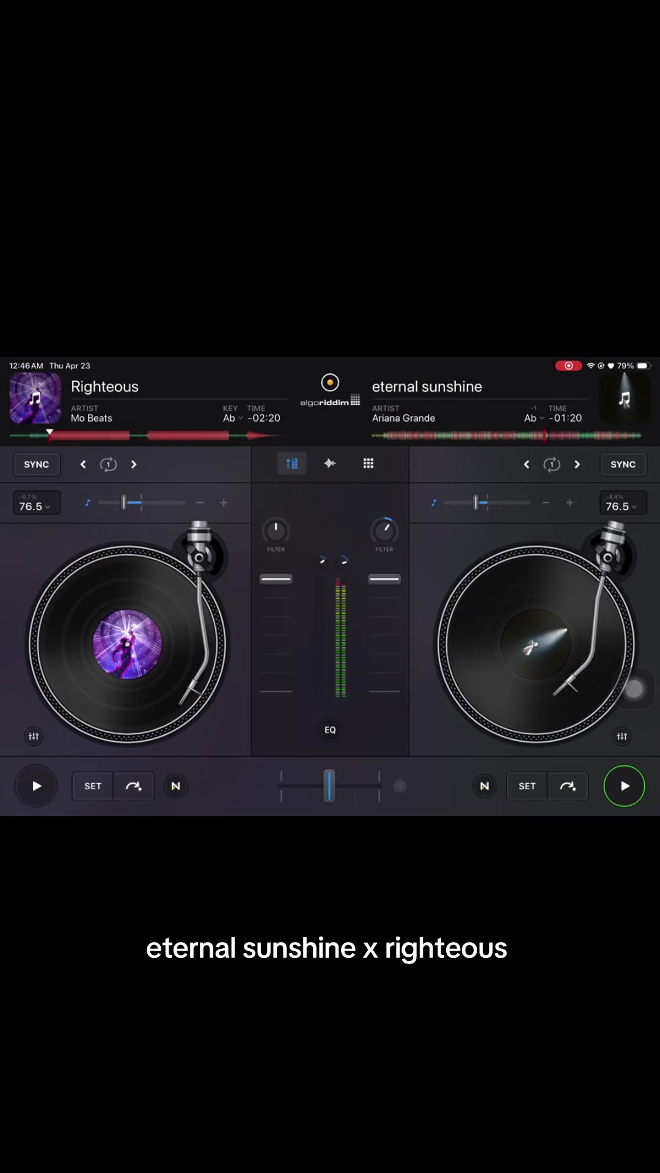Tap the battery 79% status icon
This screenshot has width=660, height=1173.
[x=634, y=365]
